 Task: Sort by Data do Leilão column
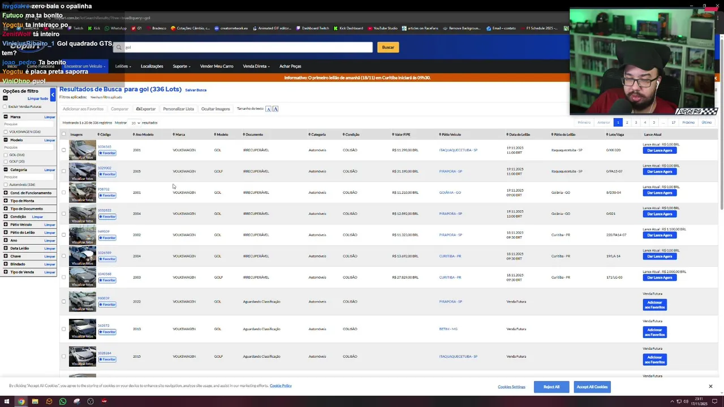(518, 135)
